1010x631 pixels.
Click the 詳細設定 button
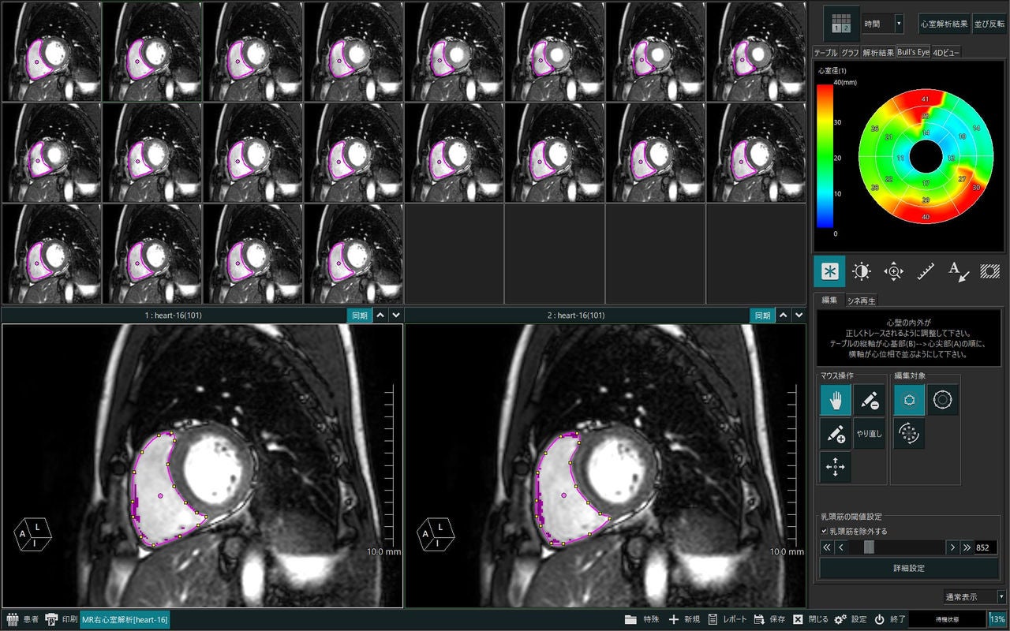909,568
